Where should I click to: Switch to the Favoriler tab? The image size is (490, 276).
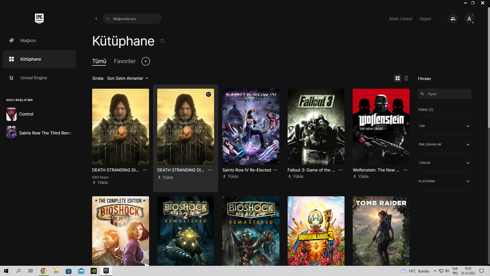click(125, 61)
